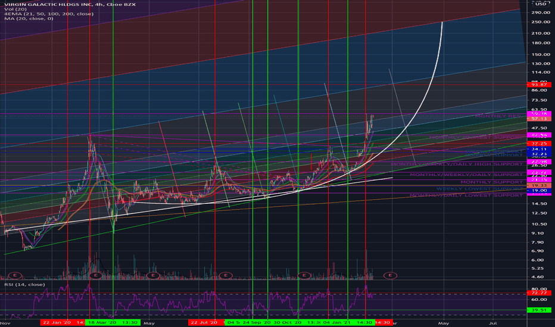Open the USD currency selector
This screenshot has width=555, height=327.
point(540,4)
